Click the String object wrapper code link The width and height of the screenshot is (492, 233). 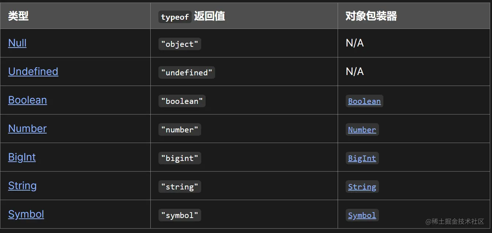click(x=362, y=187)
